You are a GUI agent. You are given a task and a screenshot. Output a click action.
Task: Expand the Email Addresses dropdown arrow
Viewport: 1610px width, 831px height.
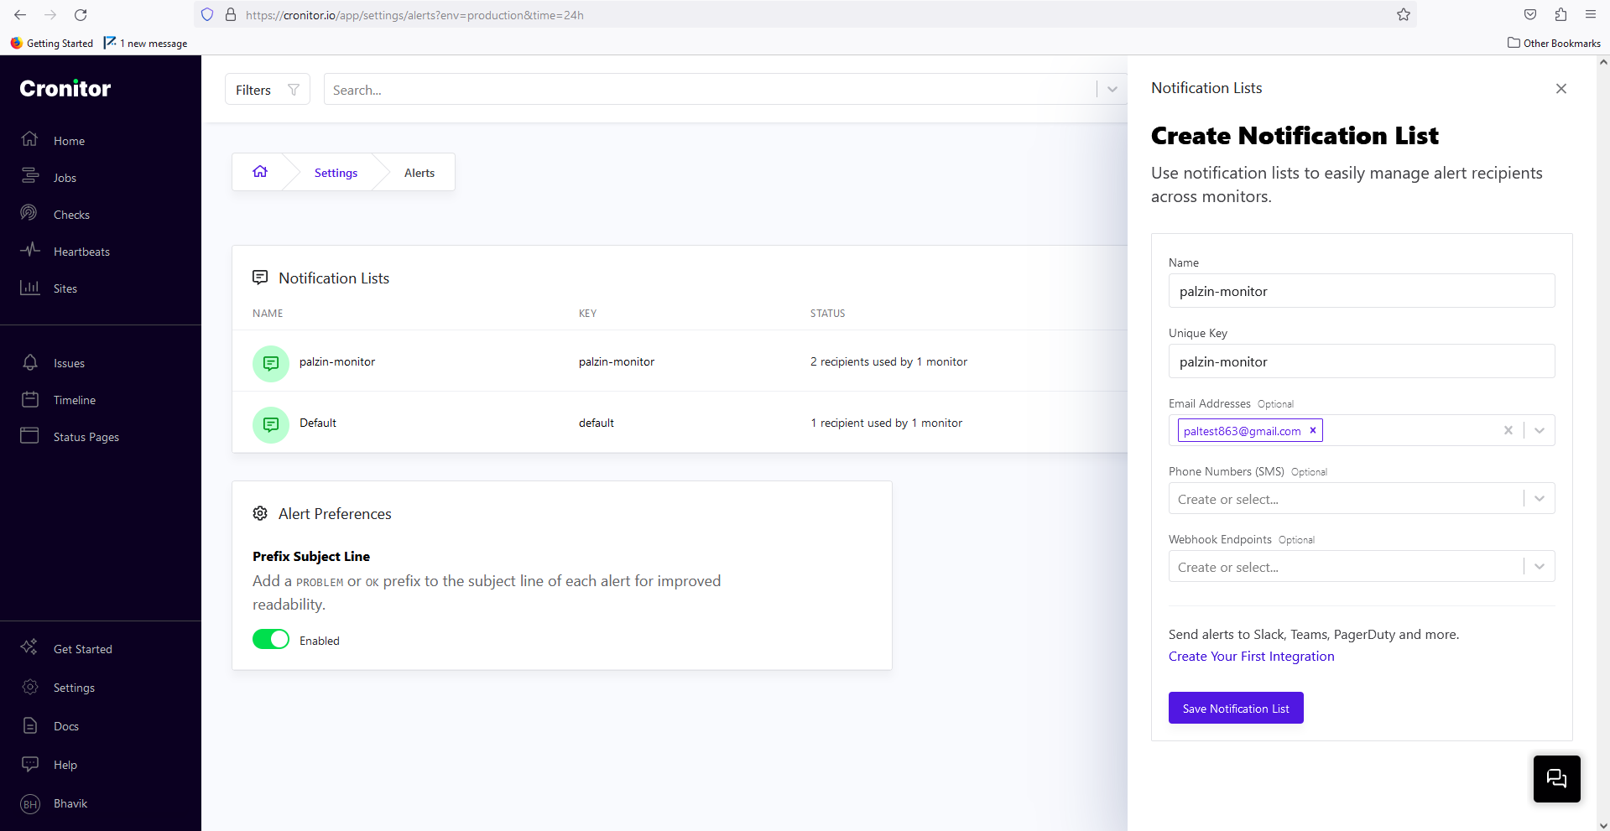1540,430
